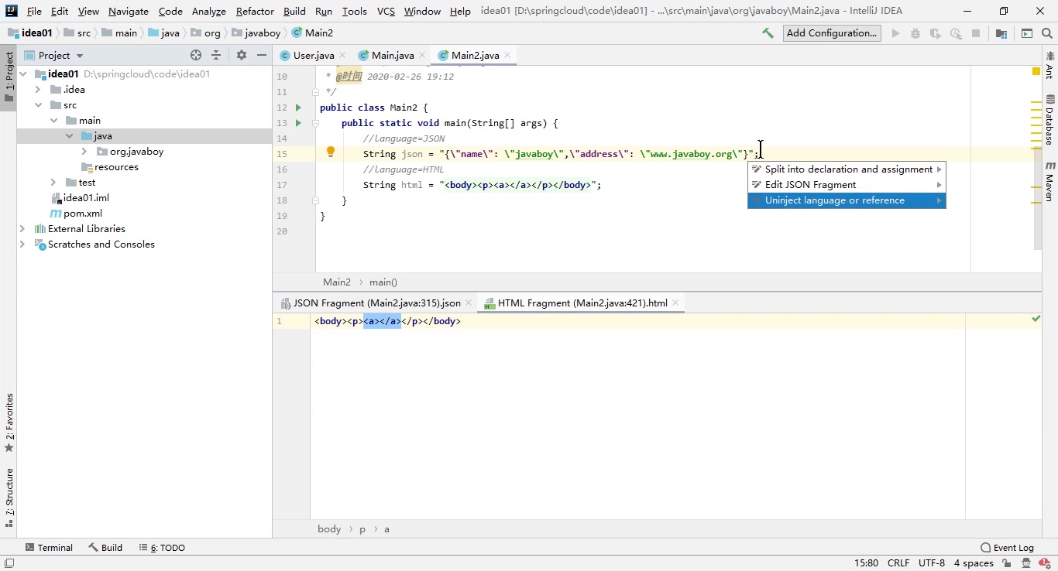Click the Run with Coverage icon
Viewport: 1058px width, 571px height.
pyautogui.click(x=936, y=33)
